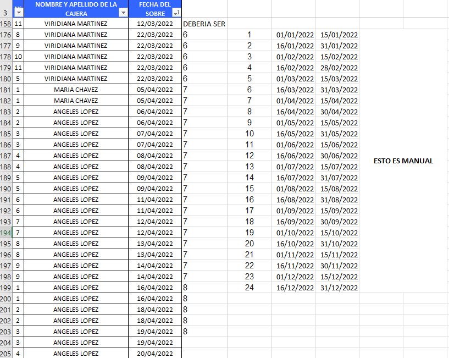Viewport: 449px width, 358px height.
Task: Select the NOMBRE Y APELLIDO DE LA CAJERA header cell
Action: (76, 9)
